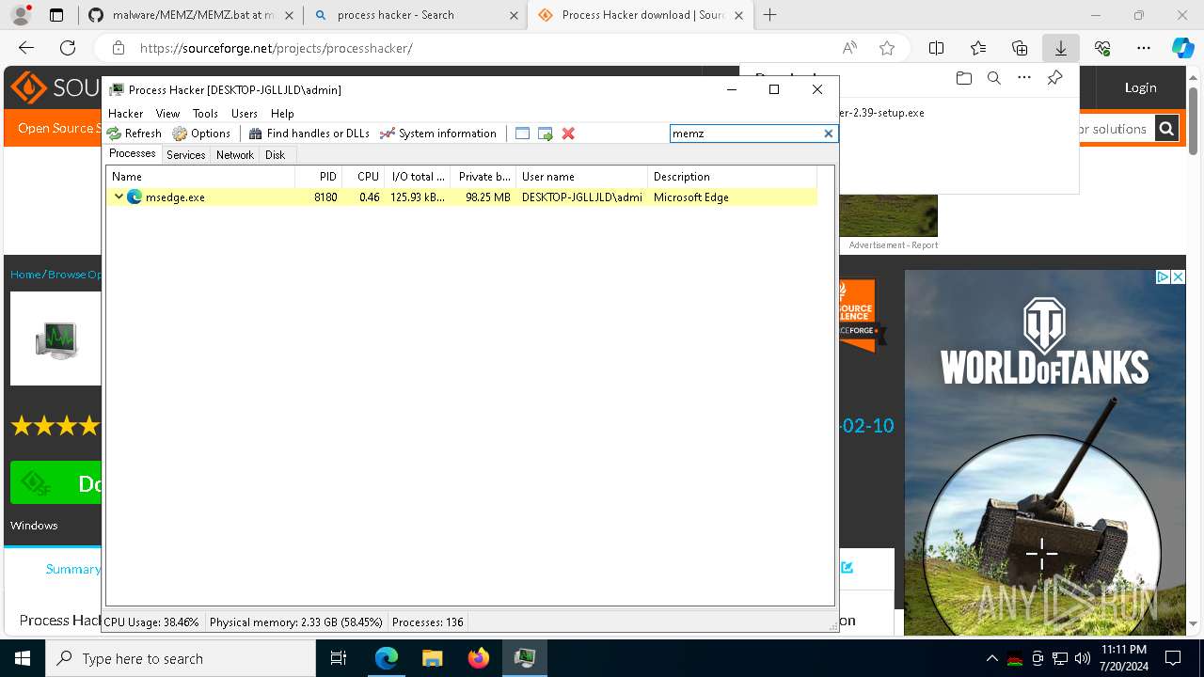Select the msedge.exe process row
The width and height of the screenshot is (1204, 677).
[461, 197]
